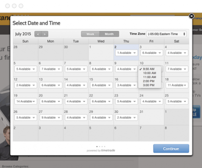
Task: Select 10:00 AM time slot
Action: click(x=149, y=73)
